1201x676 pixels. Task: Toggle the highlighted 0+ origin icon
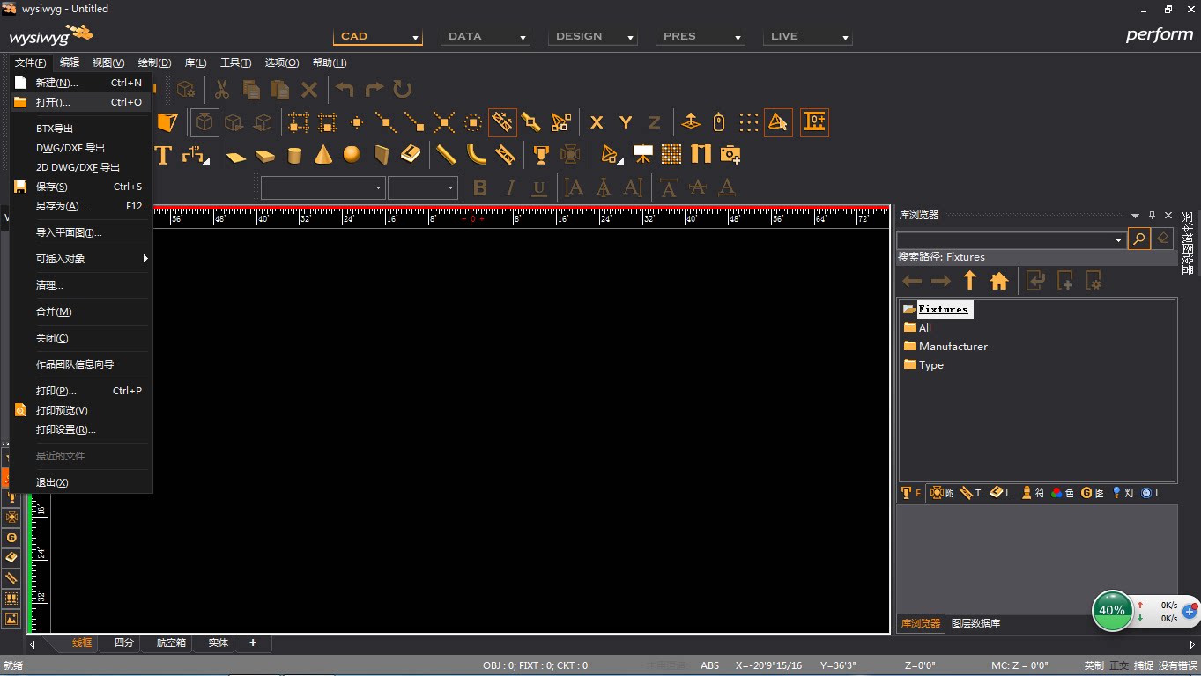pos(814,122)
